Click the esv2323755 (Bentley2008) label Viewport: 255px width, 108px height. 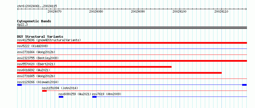38,58
